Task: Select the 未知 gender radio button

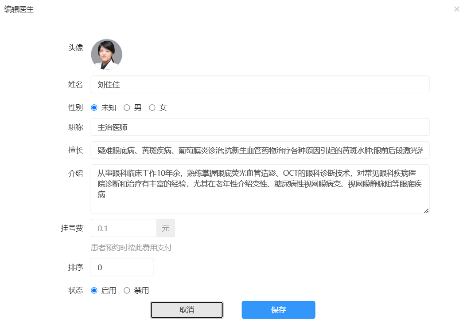Action: (94, 107)
